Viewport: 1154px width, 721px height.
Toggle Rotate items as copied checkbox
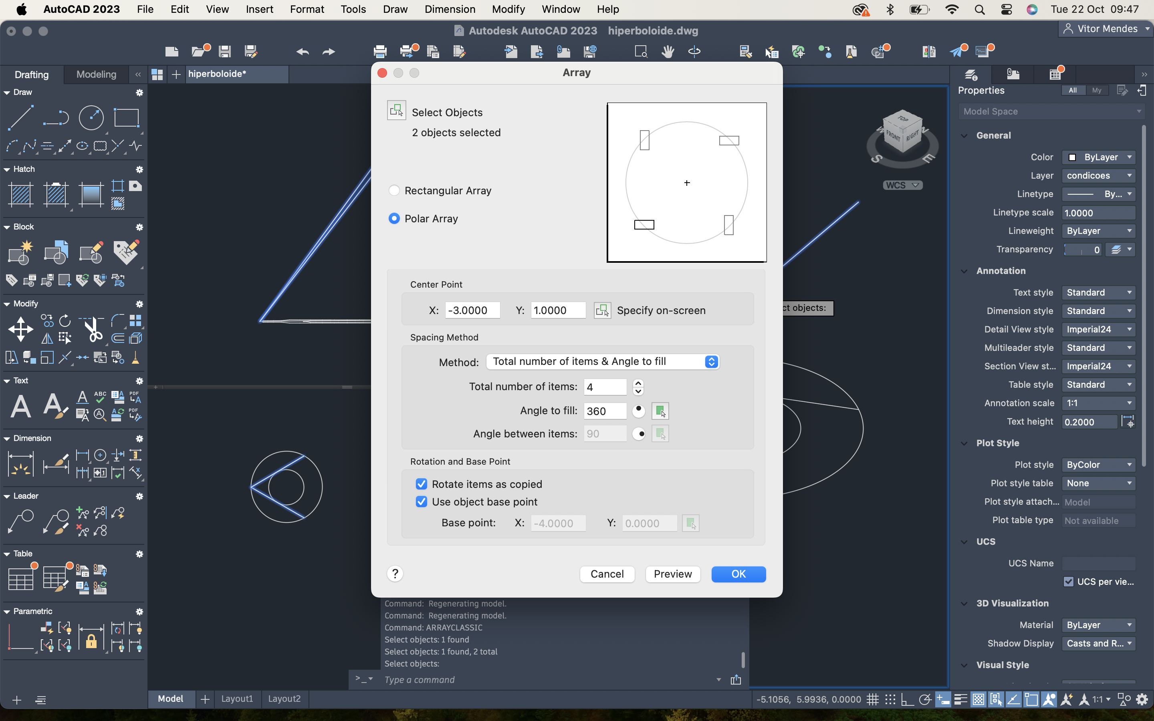421,484
